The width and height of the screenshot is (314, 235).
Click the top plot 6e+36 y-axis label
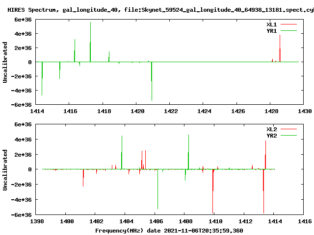(x=23, y=20)
